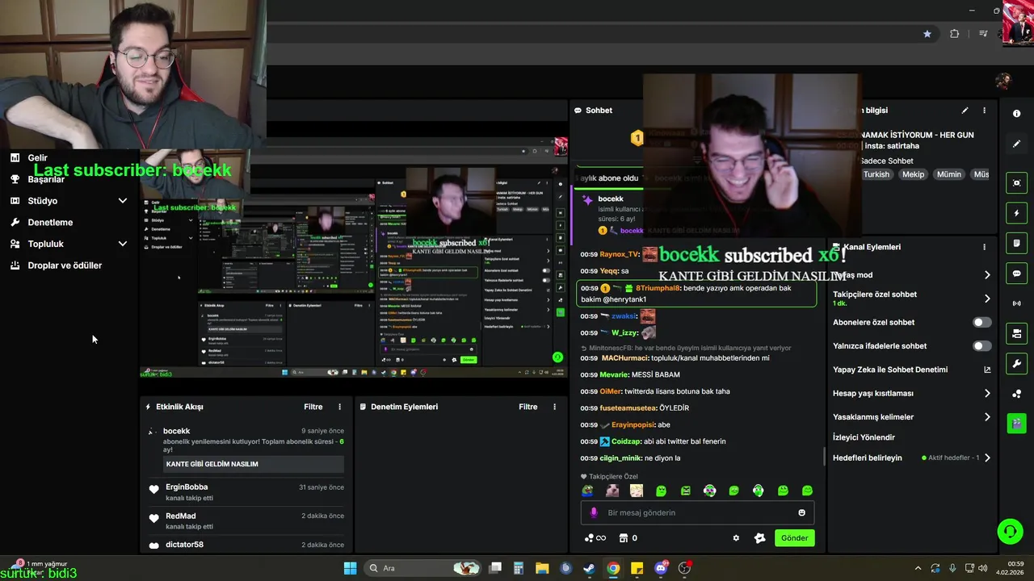Open the info icon in the right sidebar

pyautogui.click(x=1016, y=114)
